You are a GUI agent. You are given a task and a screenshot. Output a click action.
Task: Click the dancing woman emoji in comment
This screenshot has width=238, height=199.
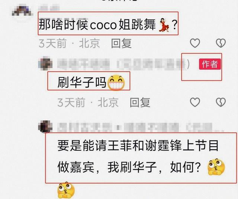(x=164, y=25)
